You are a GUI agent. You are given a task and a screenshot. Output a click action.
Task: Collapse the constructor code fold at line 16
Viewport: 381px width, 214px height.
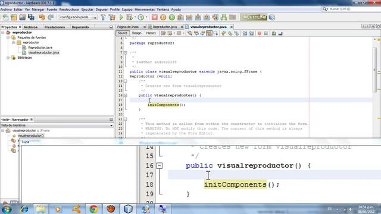126,95
